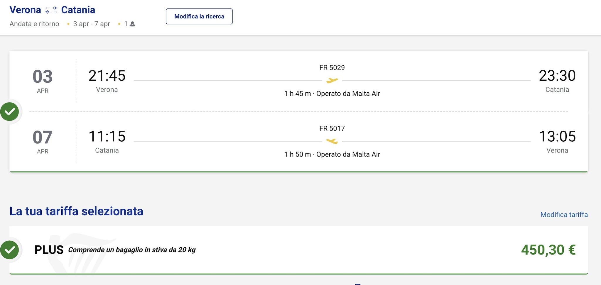Click the 23:30 Catania arrival time
601x285 pixels.
pos(557,76)
